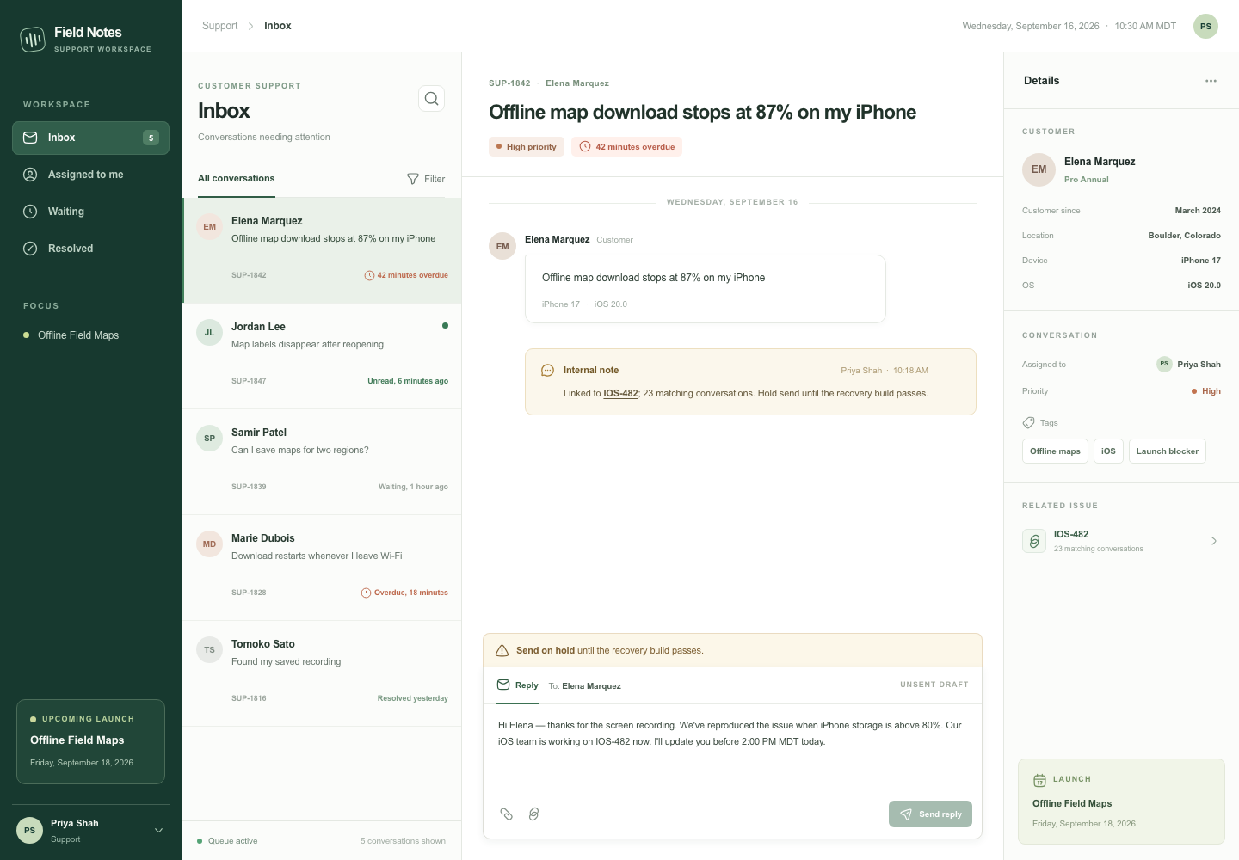Select the Launch blocker tag chip
The image size is (1239, 860).
1167,451
